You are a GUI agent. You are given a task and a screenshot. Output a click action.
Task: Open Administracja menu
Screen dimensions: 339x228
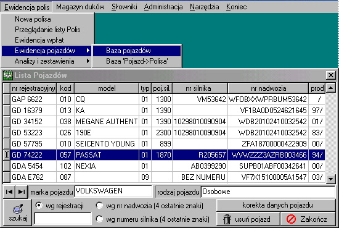point(163,7)
